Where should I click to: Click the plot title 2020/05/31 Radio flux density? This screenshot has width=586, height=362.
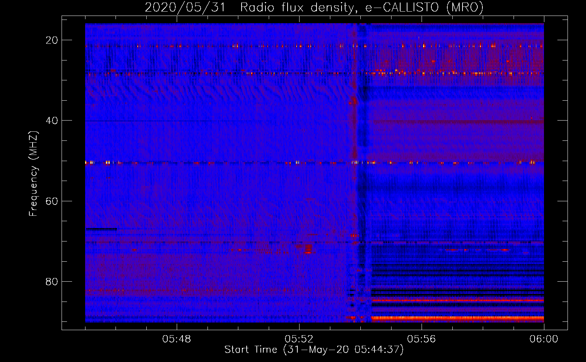[314, 7]
